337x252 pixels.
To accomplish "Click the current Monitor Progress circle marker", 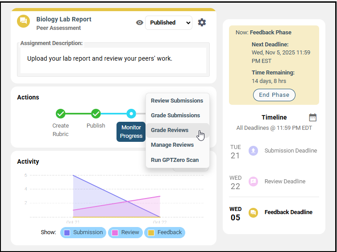I will pos(131,113).
